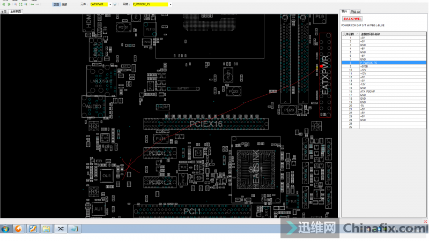Click the OU1 chip on the board
Image resolution: width=429 pixels, height=241 pixels.
(x=106, y=176)
